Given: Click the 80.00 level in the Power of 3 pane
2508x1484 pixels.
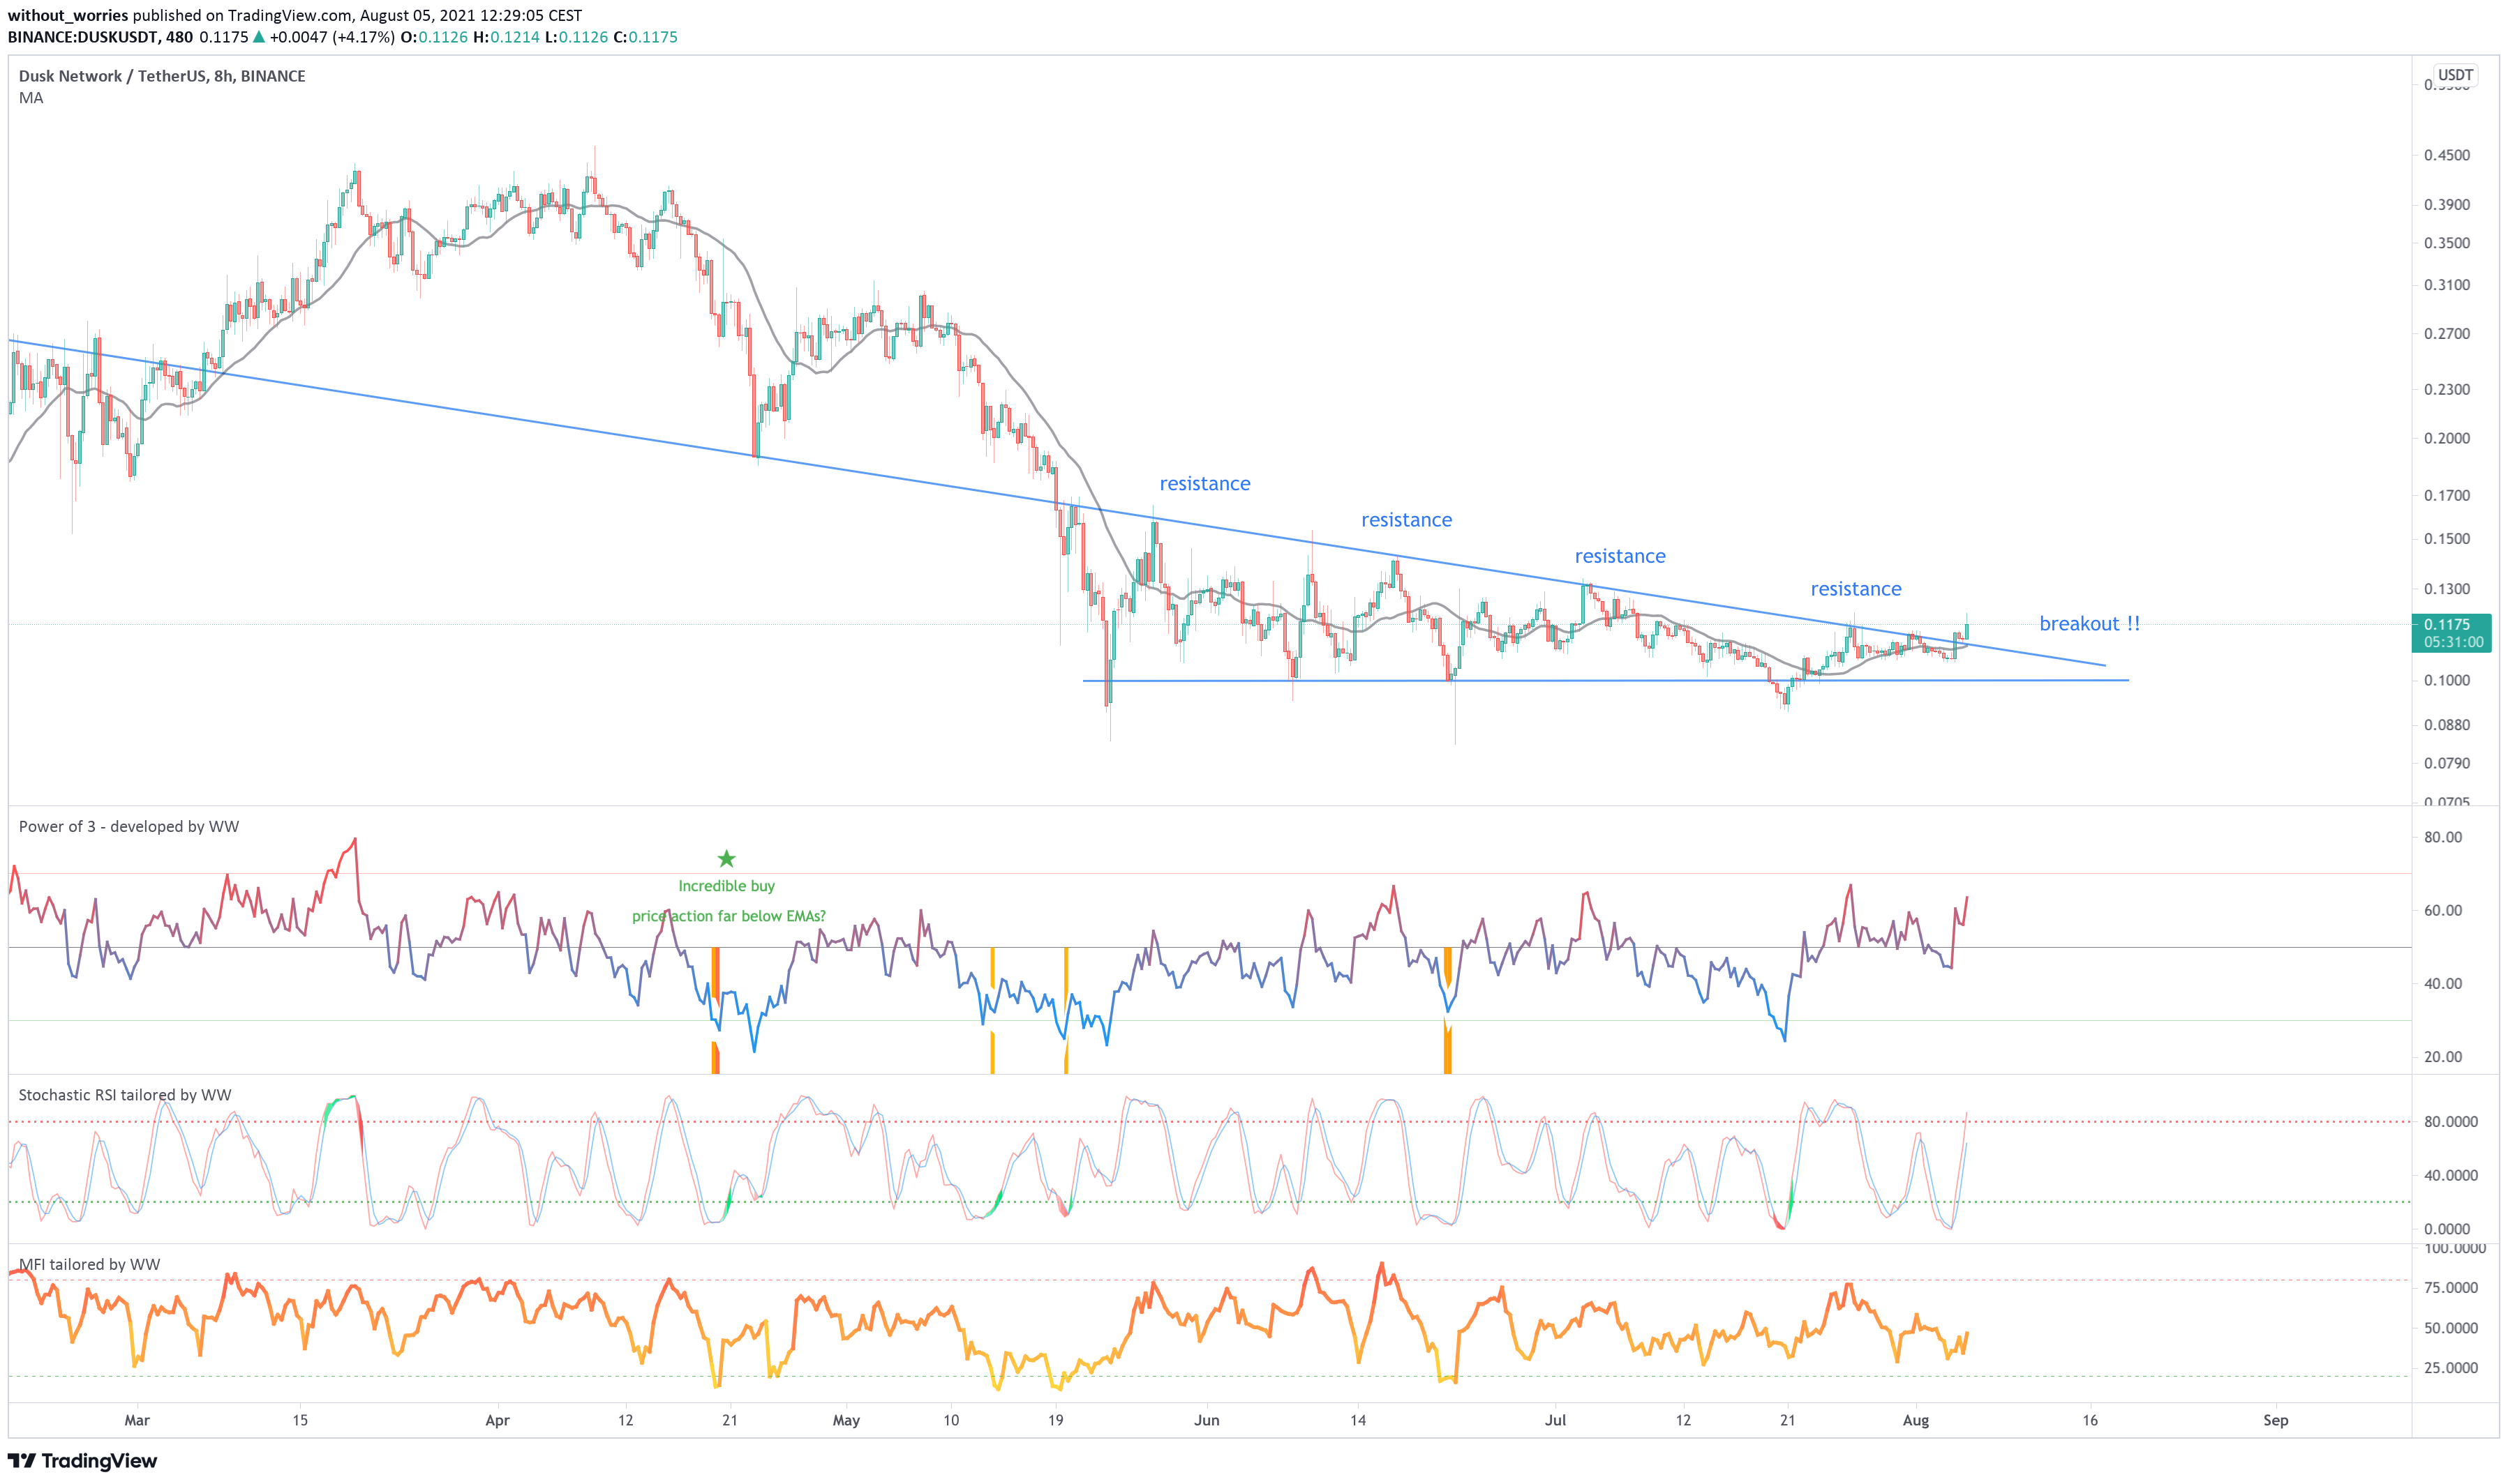Looking at the screenshot, I should [x=2442, y=837].
